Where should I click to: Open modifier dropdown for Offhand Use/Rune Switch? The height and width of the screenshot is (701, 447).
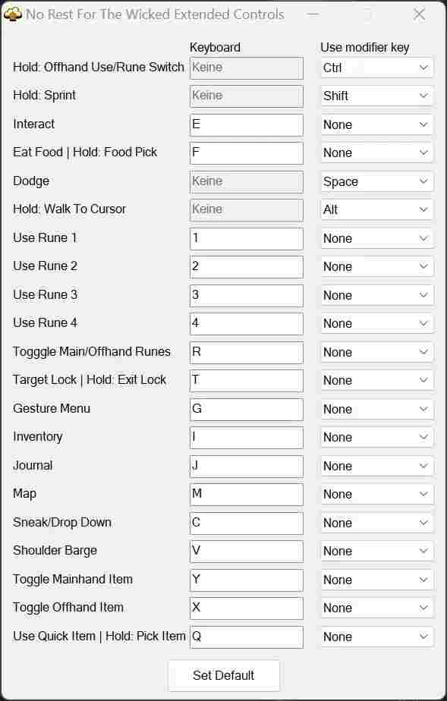[377, 68]
